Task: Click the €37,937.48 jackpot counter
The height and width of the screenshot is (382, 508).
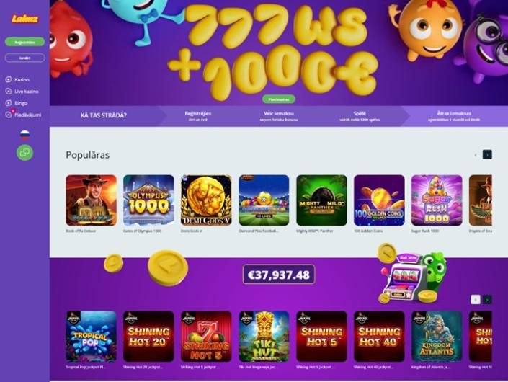Action: [279, 275]
